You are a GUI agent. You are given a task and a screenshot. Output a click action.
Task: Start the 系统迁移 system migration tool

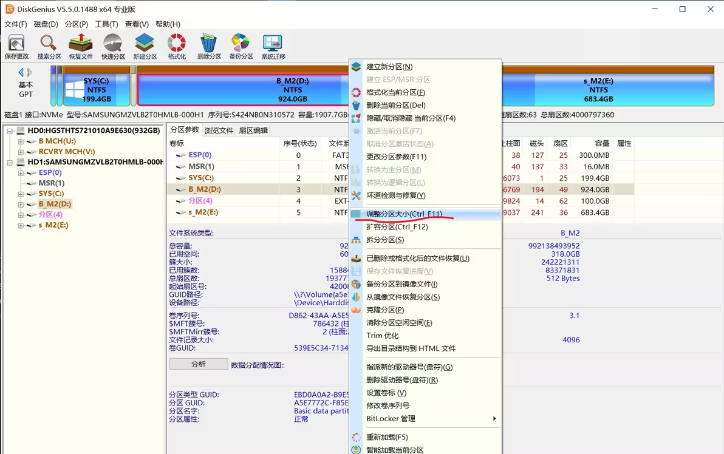273,46
